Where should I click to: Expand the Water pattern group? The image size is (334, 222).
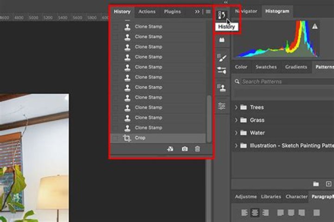click(236, 133)
